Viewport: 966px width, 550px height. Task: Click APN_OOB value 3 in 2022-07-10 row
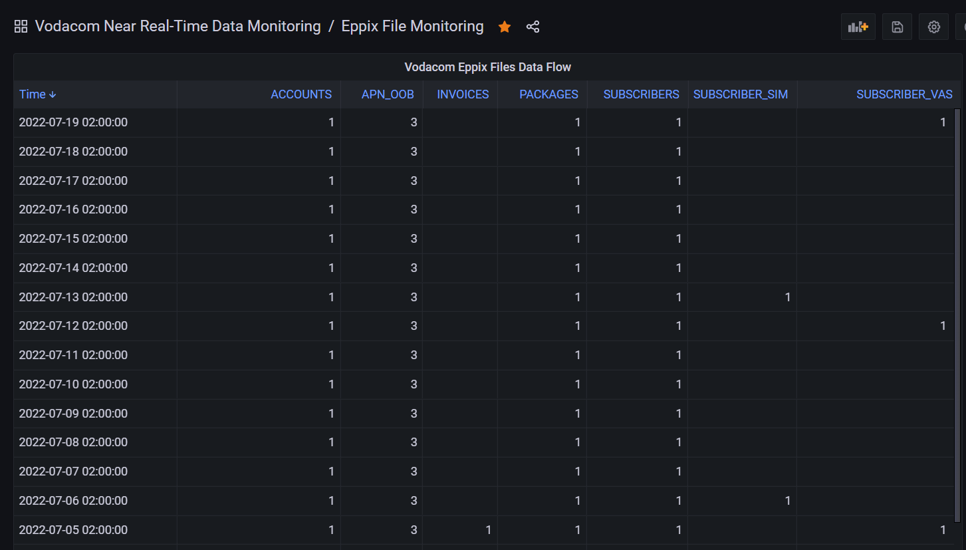(x=414, y=384)
